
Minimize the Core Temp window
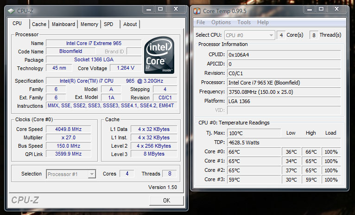coord(310,9)
